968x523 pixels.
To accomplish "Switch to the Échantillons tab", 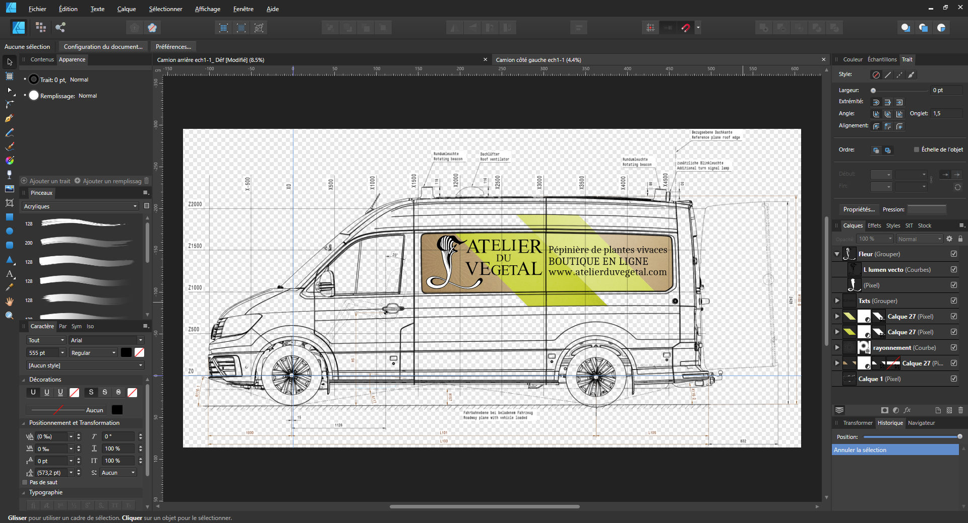I will 882,59.
